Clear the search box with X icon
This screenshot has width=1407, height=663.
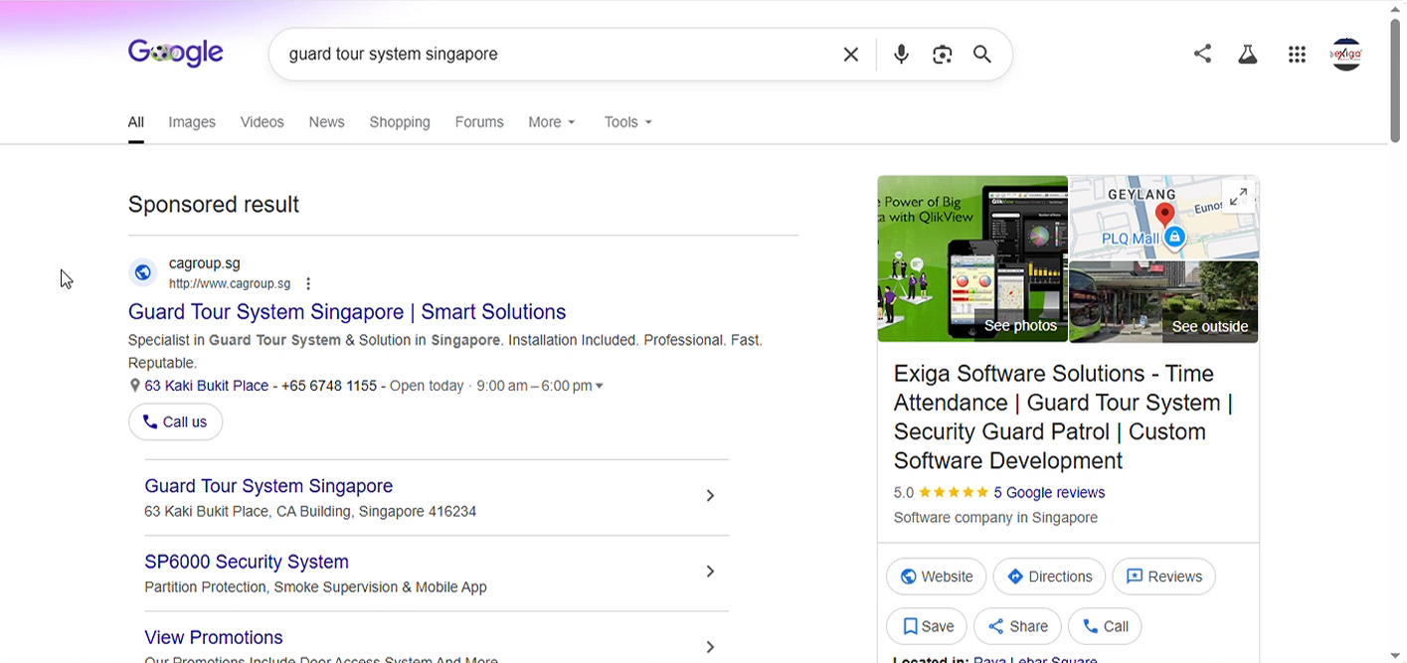pos(850,55)
